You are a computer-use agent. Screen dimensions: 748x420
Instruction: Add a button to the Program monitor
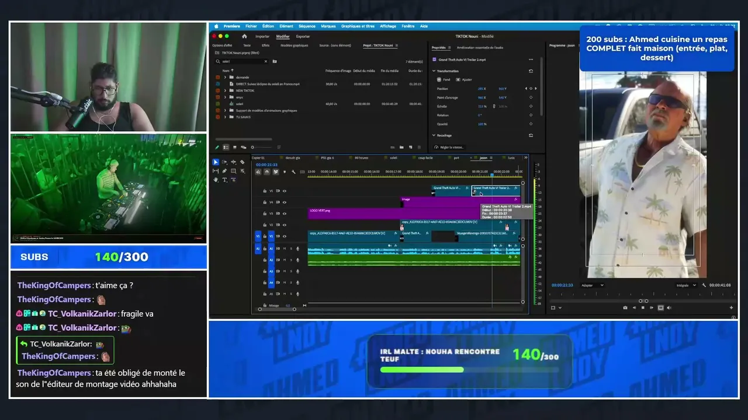(x=731, y=307)
